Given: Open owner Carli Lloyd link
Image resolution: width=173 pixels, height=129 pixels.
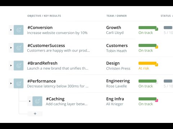Looking at the screenshot, I should click(x=115, y=33).
